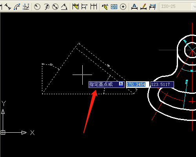Select the Baseline dimension tool
The image size is (196, 157).
[84, 7]
